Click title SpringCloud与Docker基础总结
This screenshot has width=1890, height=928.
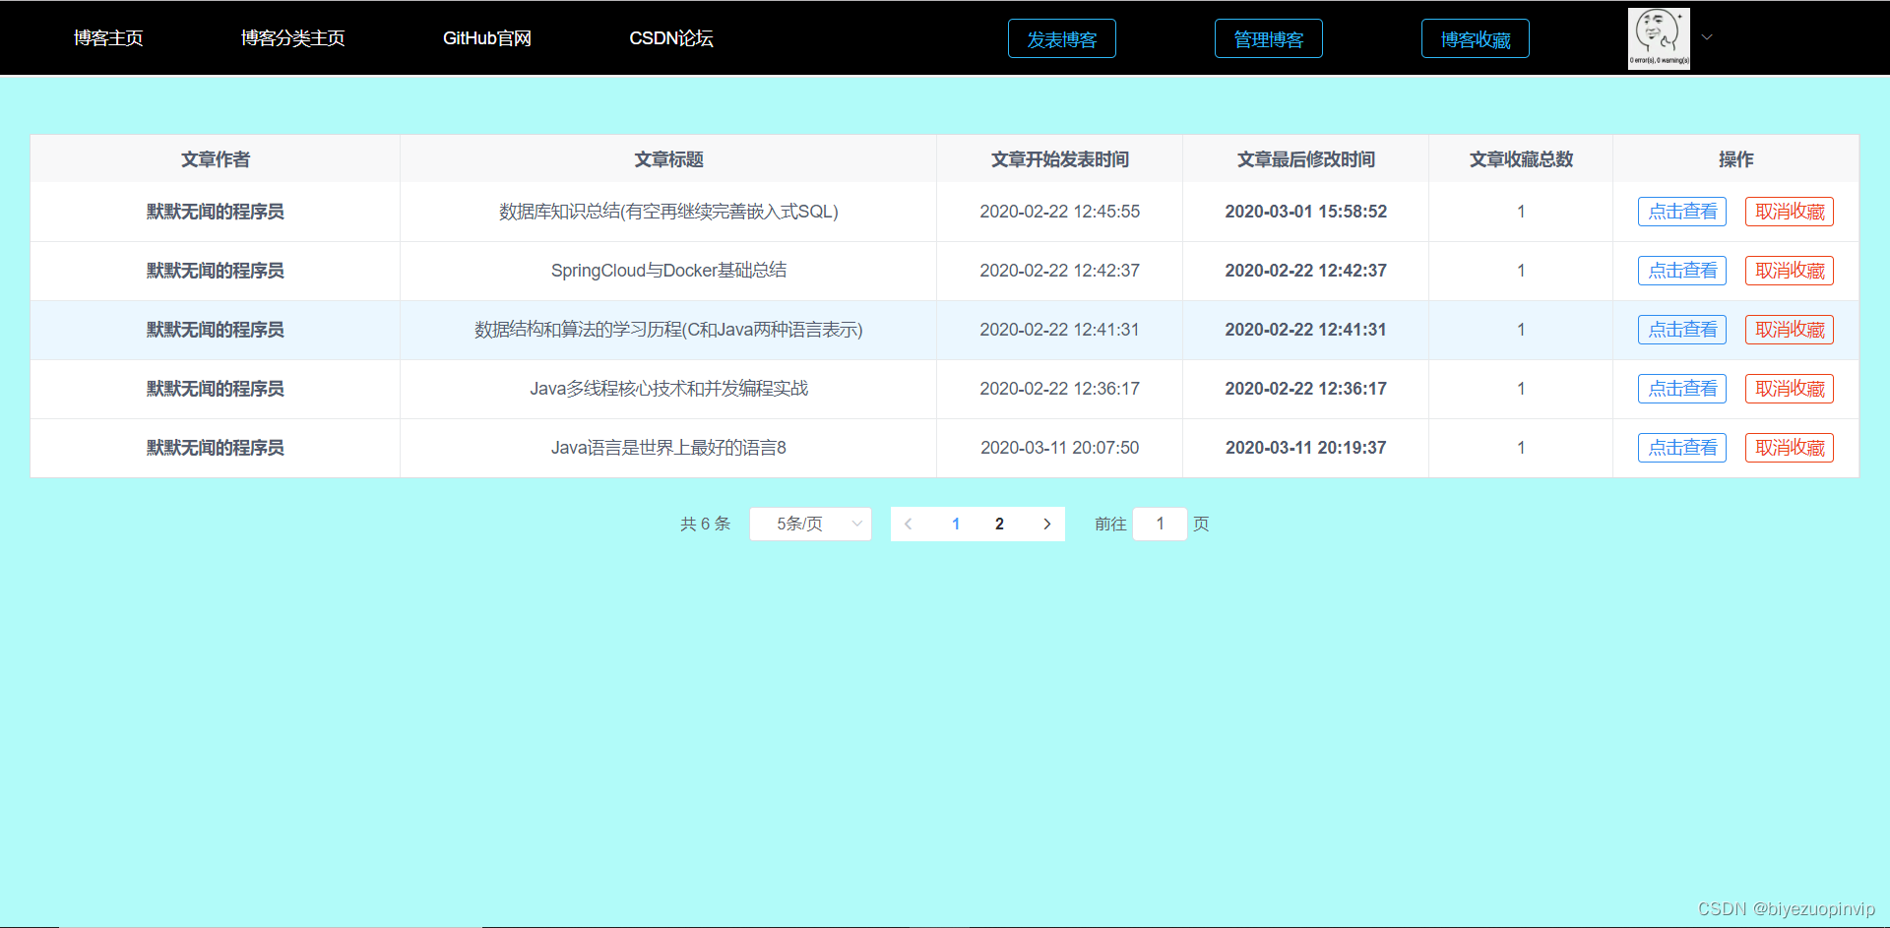[x=668, y=271]
